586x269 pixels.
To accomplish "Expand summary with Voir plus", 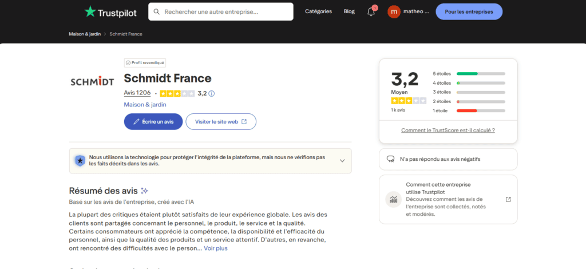I will [216, 248].
